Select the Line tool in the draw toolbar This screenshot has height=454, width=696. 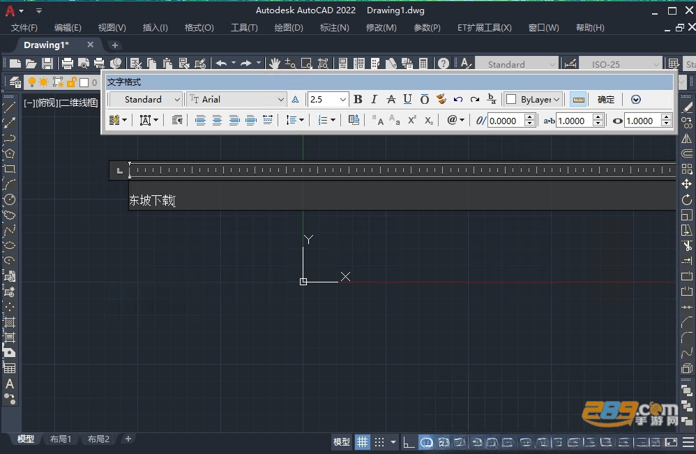pos(9,107)
